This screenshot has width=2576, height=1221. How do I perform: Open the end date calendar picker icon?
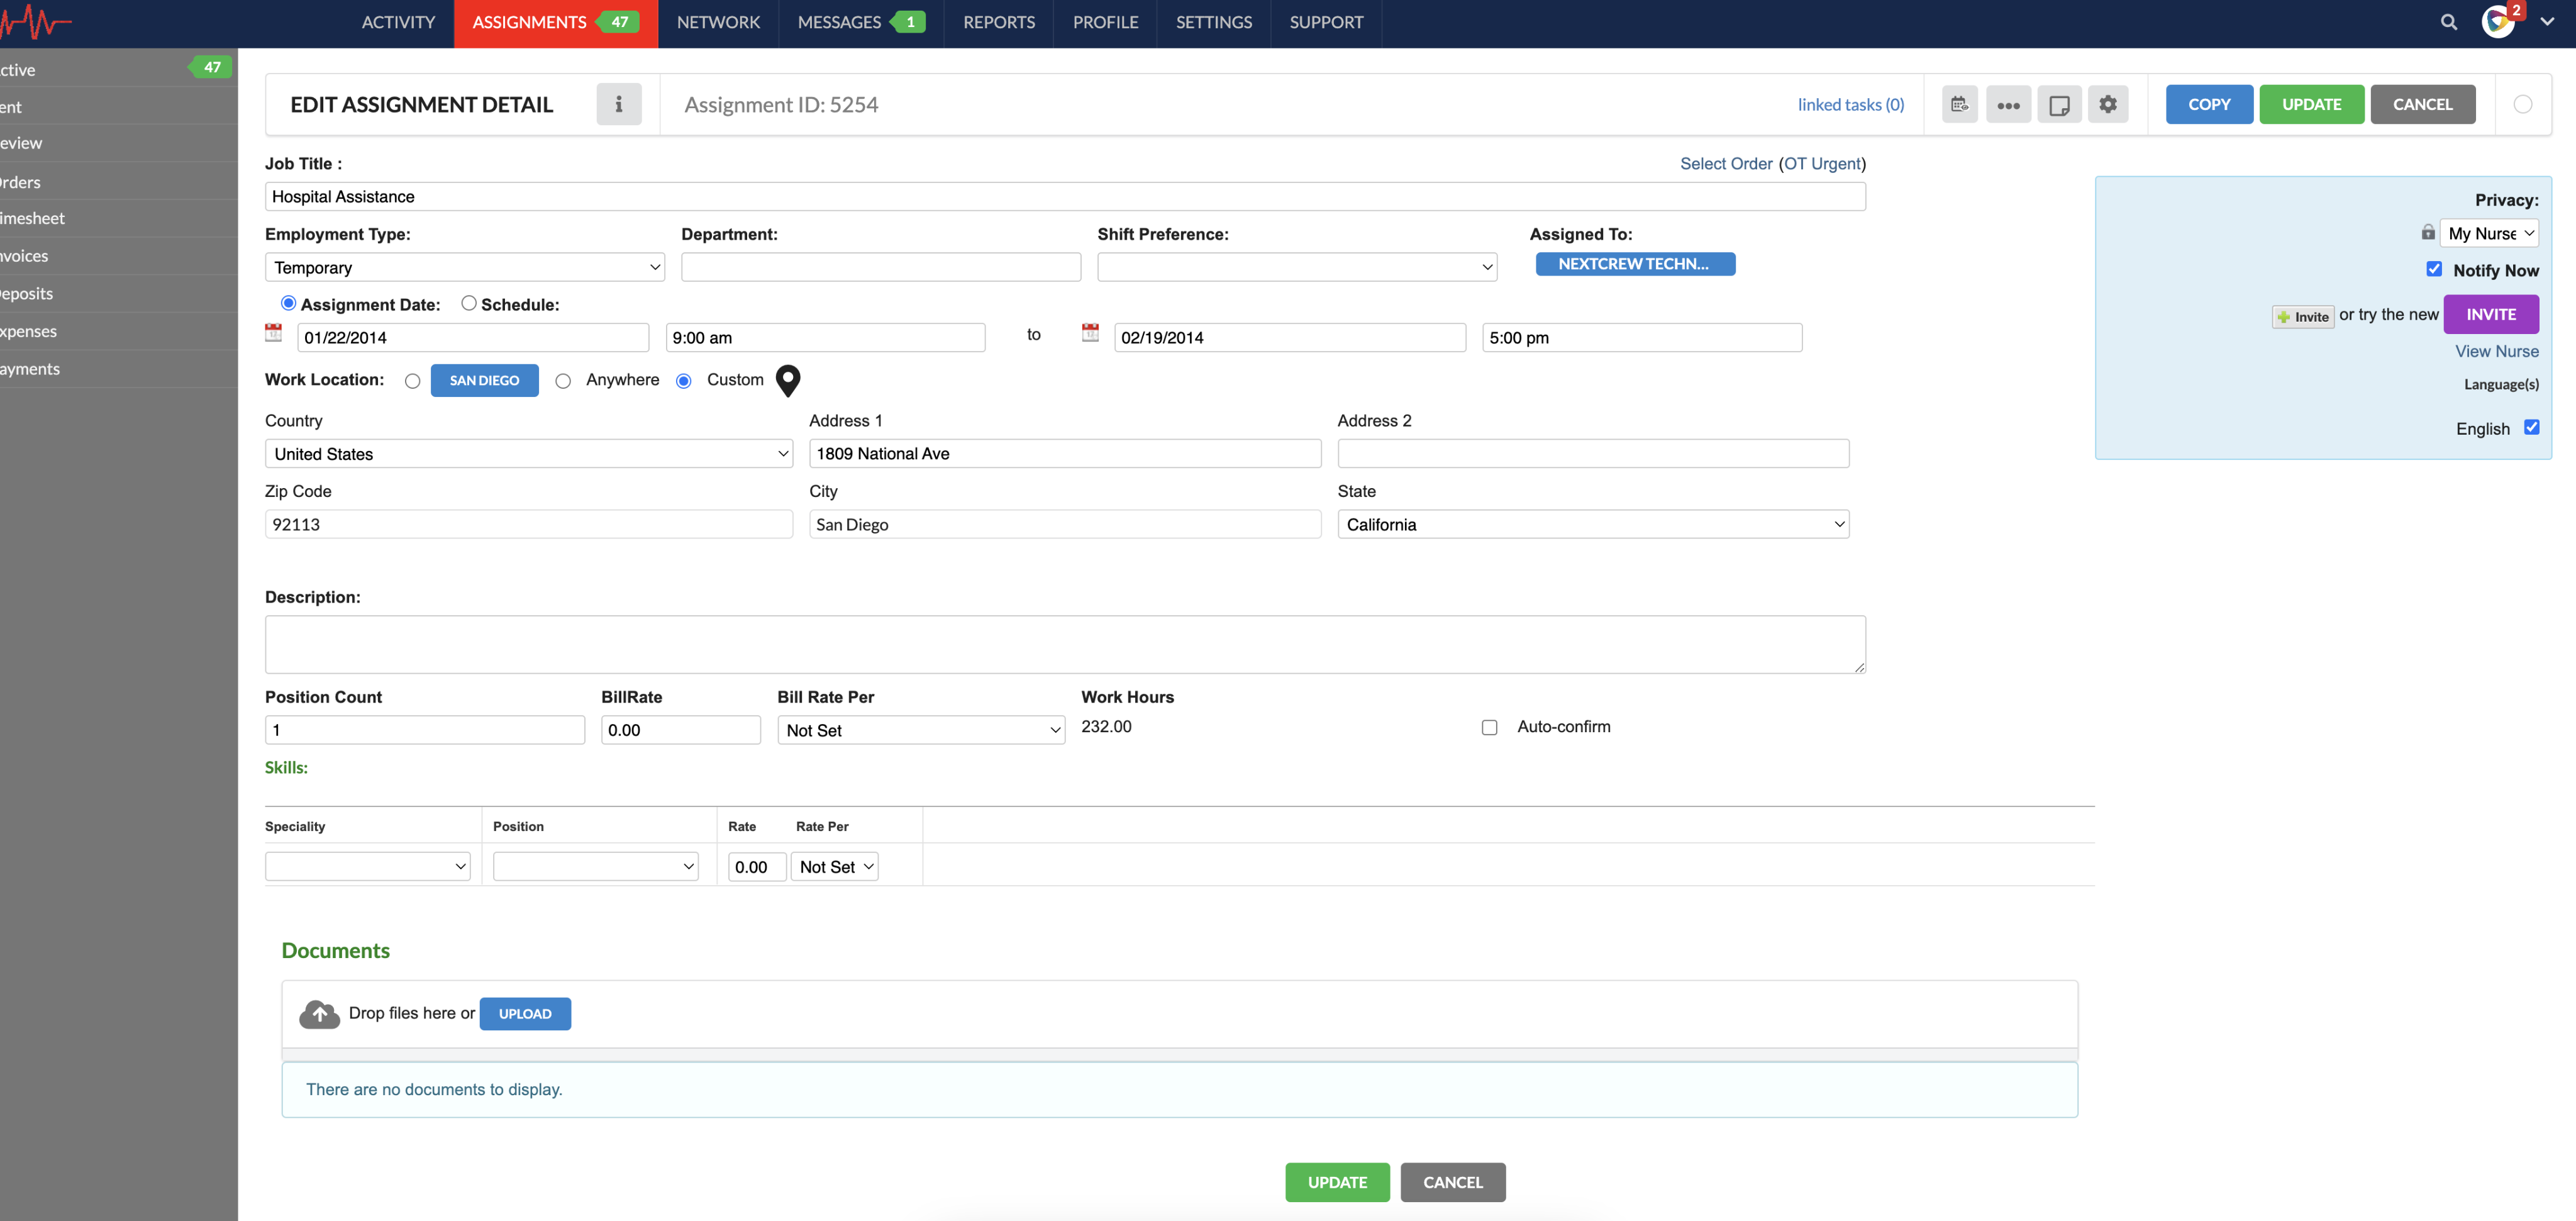pos(1090,333)
